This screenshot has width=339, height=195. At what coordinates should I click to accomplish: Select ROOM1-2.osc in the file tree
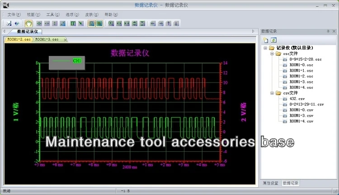click(301, 76)
